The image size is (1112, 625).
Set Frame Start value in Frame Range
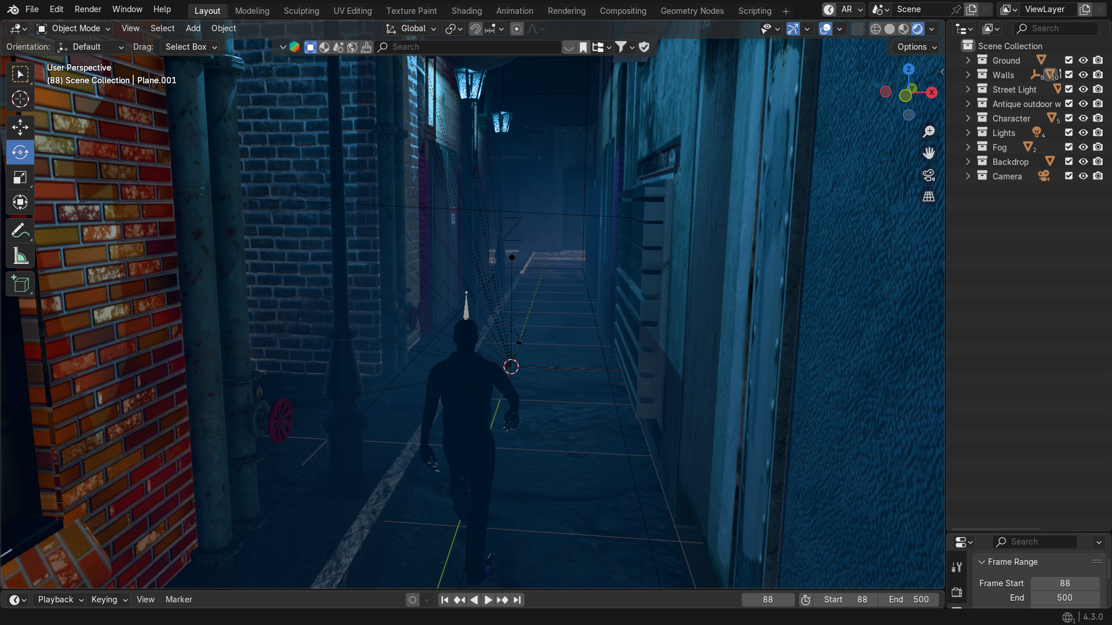pos(1065,583)
